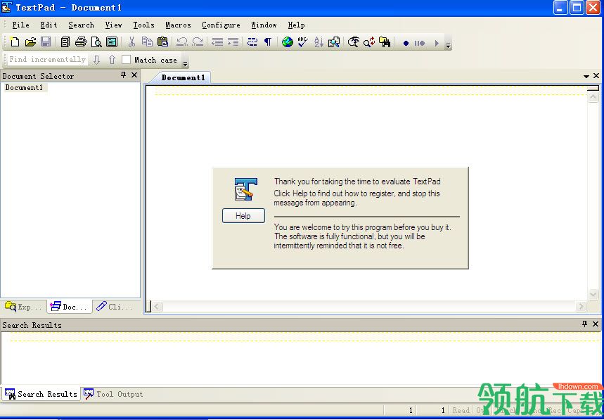This screenshot has width=604, height=420.
Task: Select Document1 in the Document Selector list
Action: pos(25,87)
